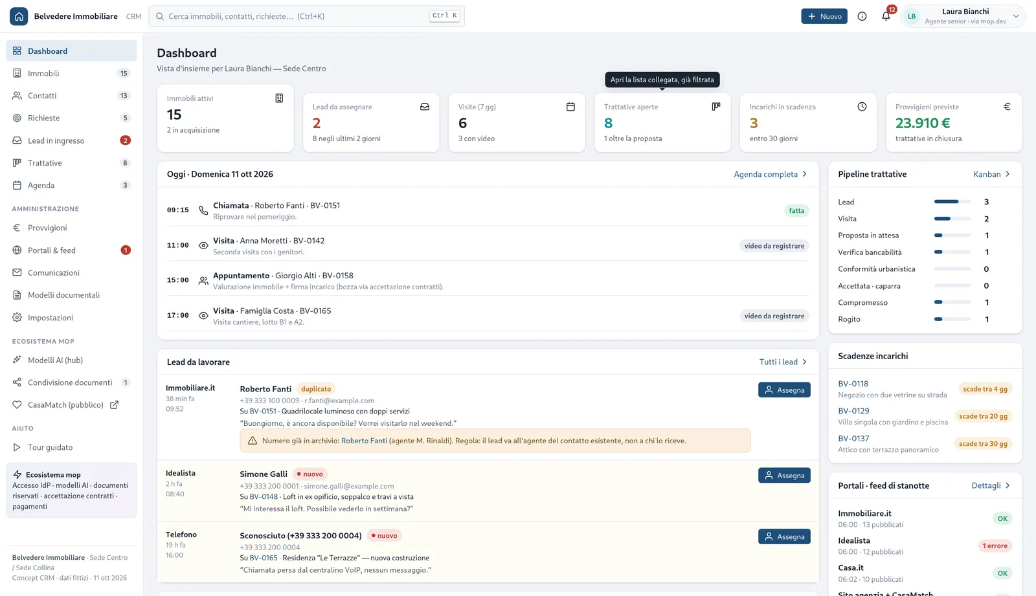This screenshot has height=596, width=1036.
Task: Open Dettagli of portali feed
Action: (991, 485)
